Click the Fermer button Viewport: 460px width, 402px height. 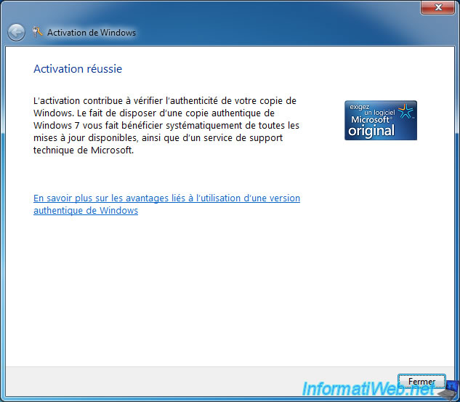tap(421, 381)
